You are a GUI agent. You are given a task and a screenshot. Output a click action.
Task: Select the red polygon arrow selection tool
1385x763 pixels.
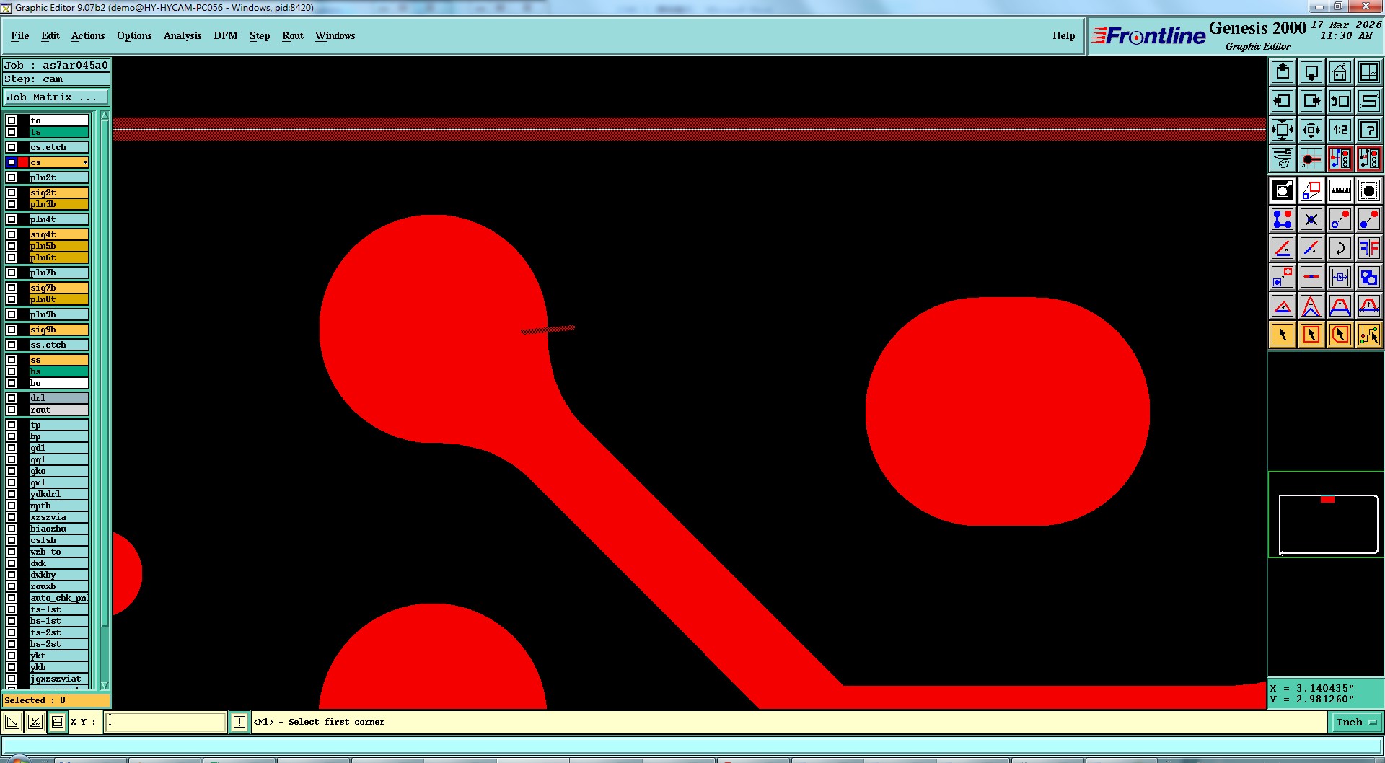pos(1340,335)
